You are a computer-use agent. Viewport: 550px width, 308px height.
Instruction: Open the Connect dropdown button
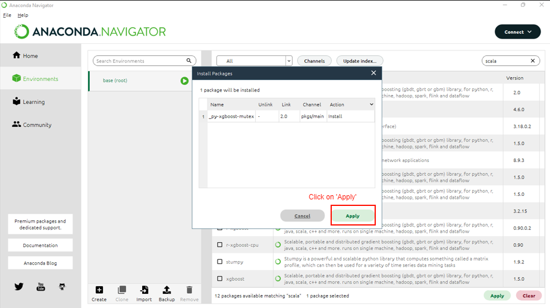[517, 31]
